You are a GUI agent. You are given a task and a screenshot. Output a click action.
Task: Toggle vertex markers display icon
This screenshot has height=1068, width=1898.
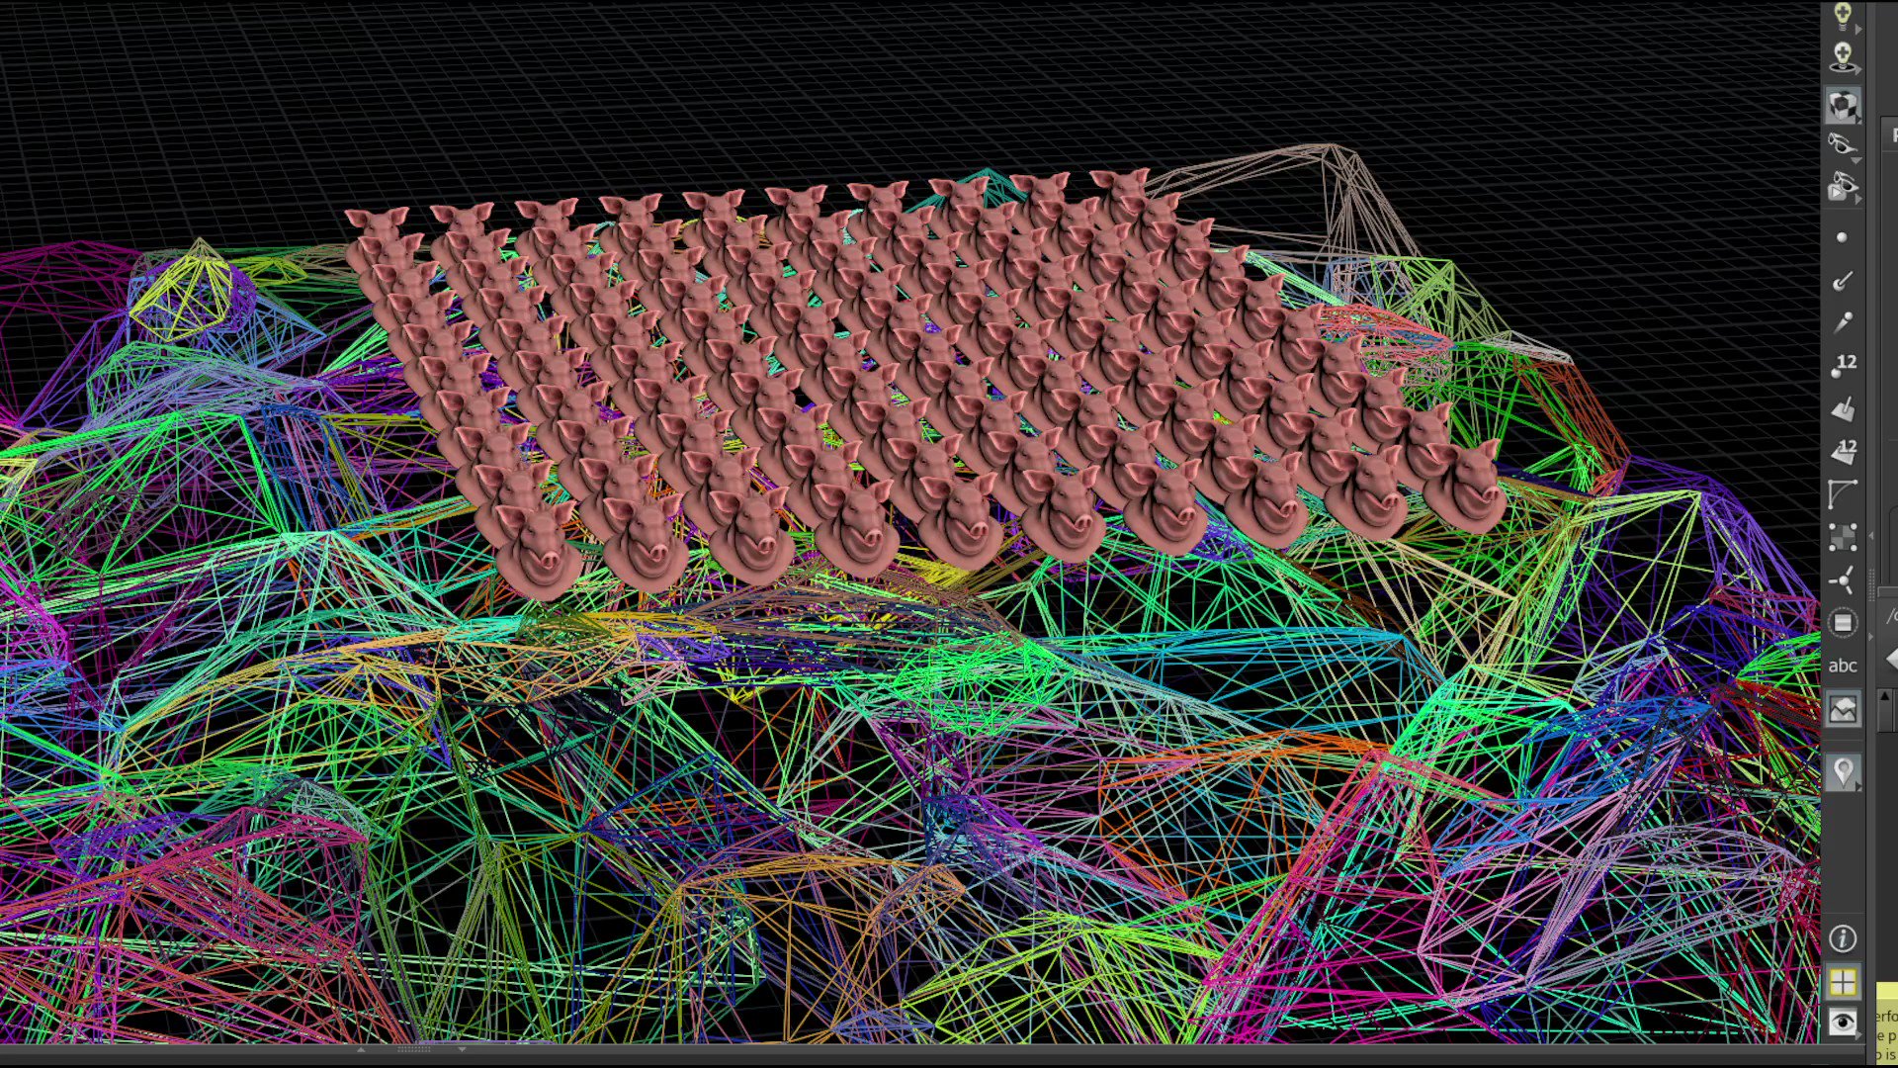point(1842,537)
